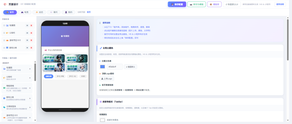Click the megaphone icon in 公告栏 page block
The width and height of the screenshot is (292, 124).
coord(7,33)
